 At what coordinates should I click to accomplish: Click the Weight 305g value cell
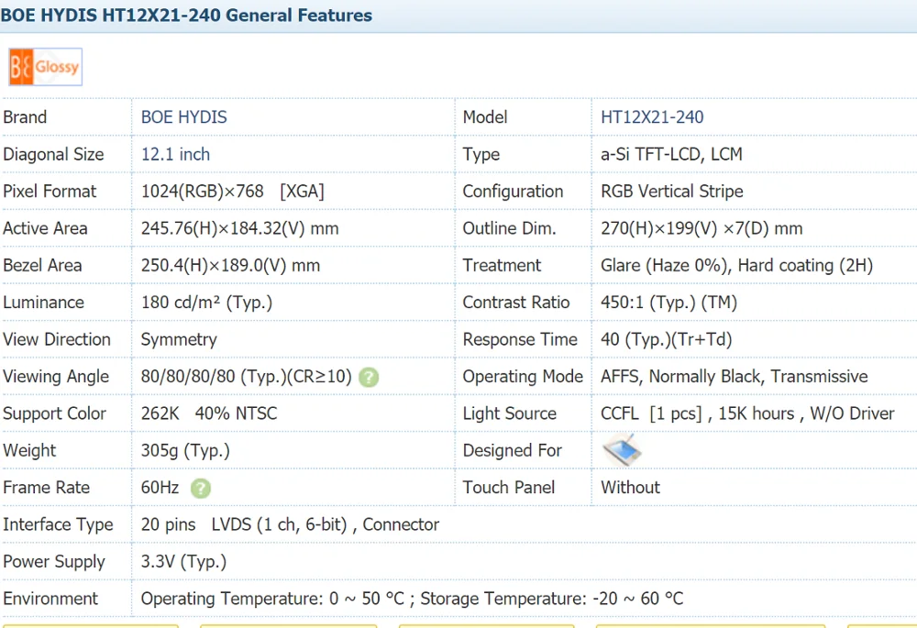(x=185, y=450)
